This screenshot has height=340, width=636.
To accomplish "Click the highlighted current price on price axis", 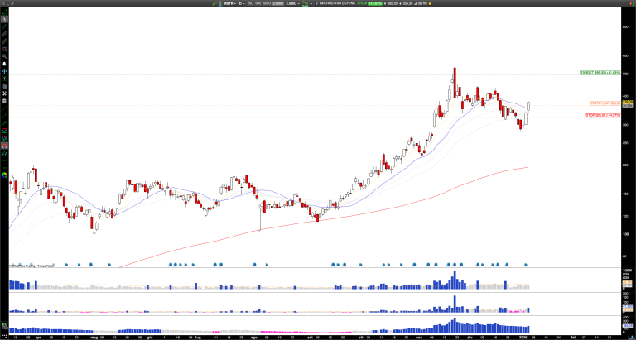I will click(x=626, y=103).
